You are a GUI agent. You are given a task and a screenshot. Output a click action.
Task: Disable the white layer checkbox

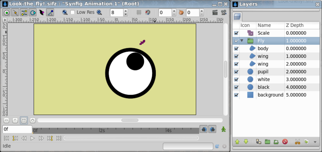coord(236,79)
